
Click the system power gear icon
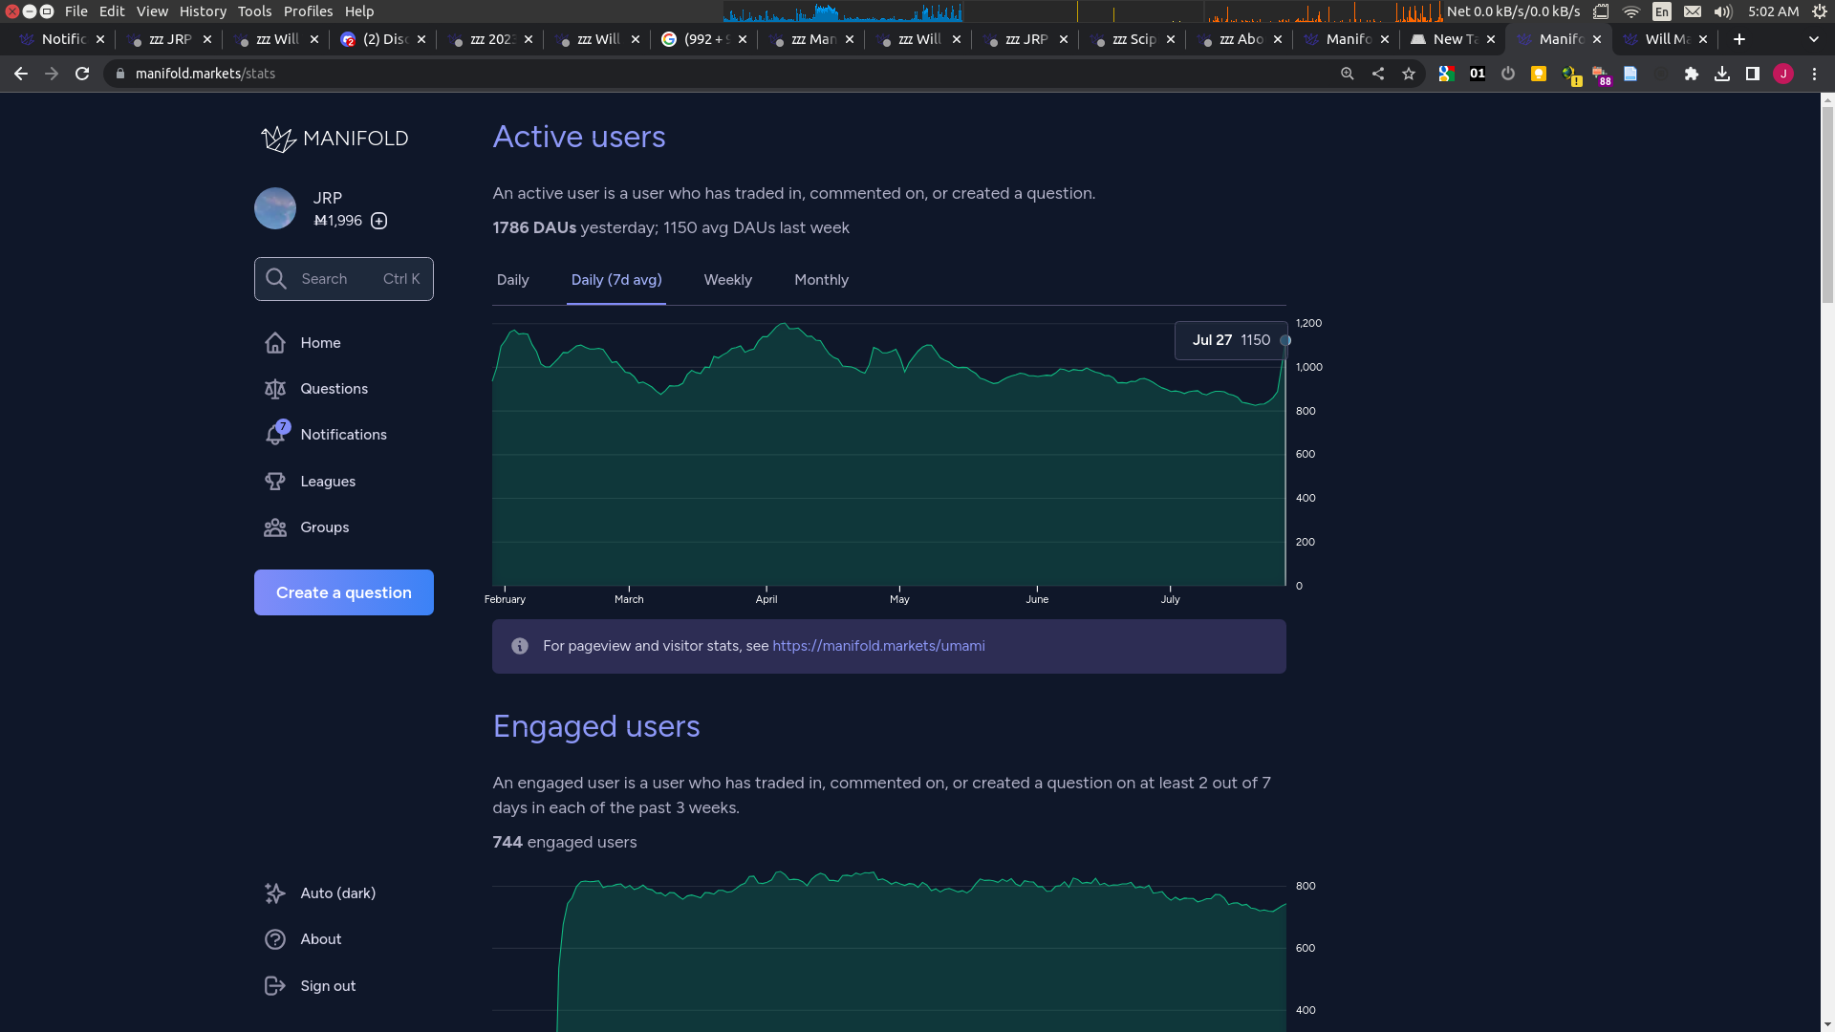tap(1820, 11)
